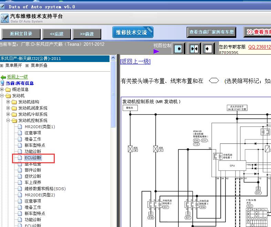
Task: Open the 准备工作 item under MR20DE(类型2)
Action: coord(33,207)
